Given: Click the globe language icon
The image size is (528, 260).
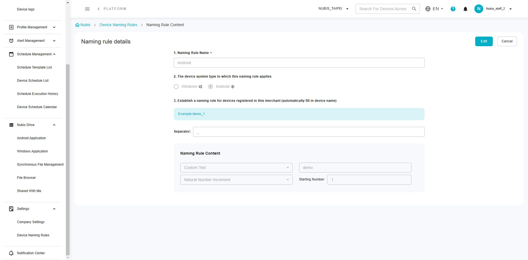Looking at the screenshot, I should pos(428,9).
